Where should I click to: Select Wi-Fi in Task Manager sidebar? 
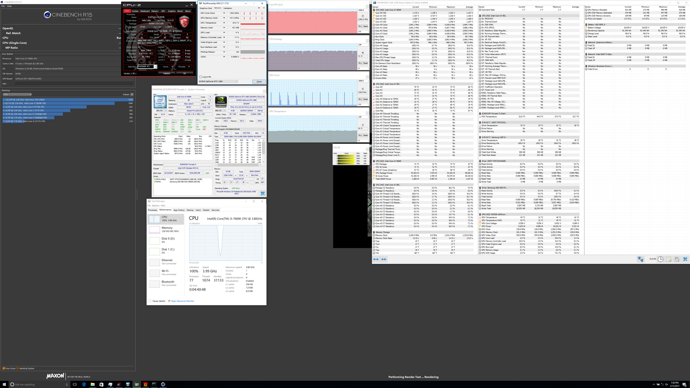(166, 272)
